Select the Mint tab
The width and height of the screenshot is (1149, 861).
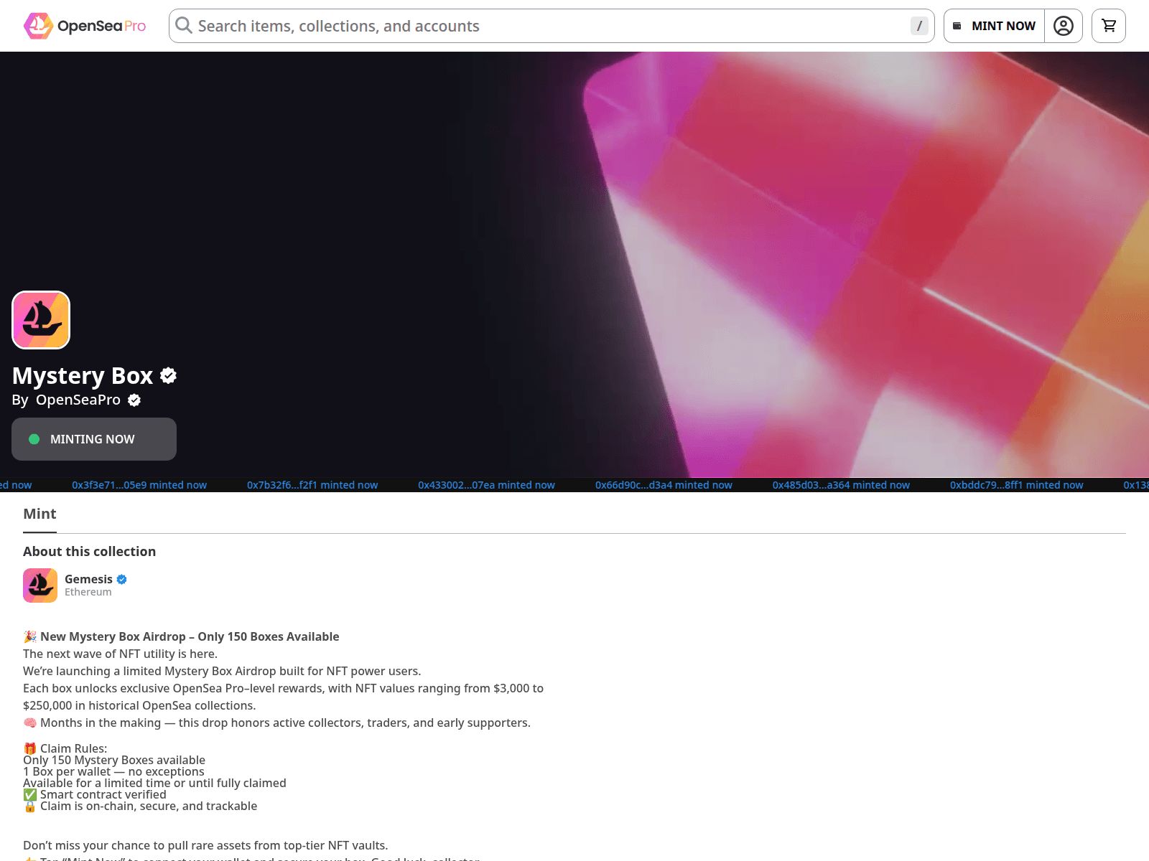pyautogui.click(x=39, y=514)
